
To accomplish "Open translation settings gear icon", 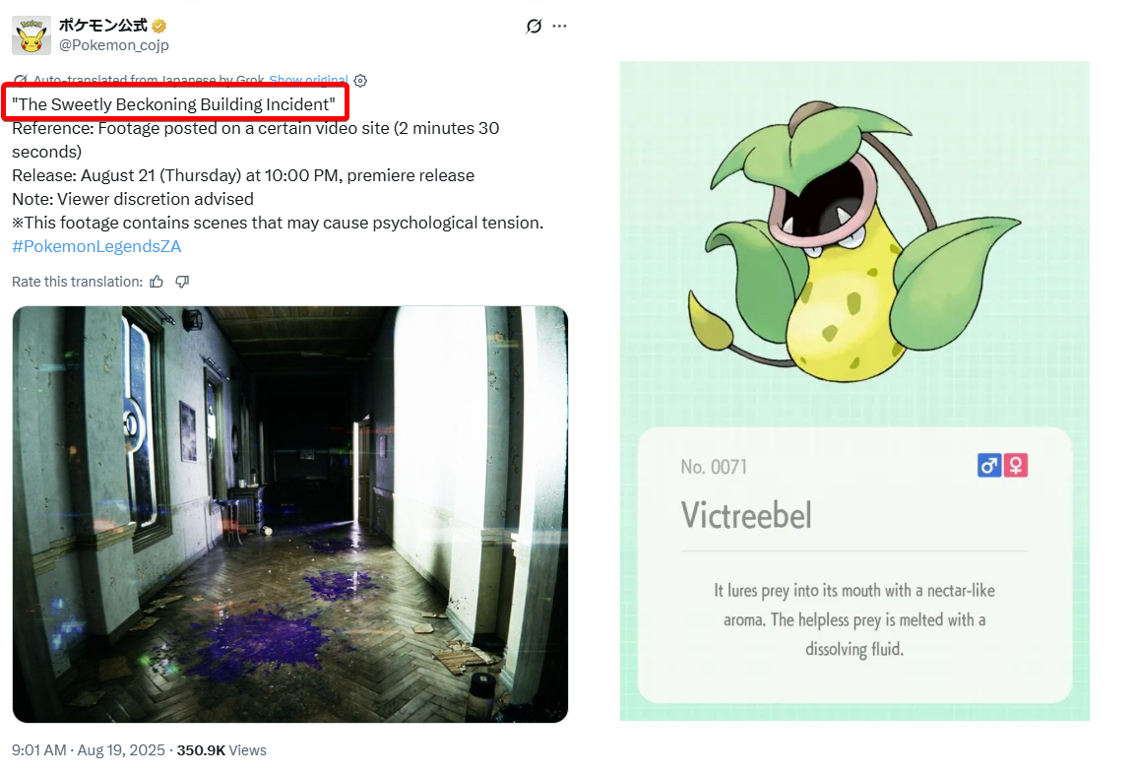I will pos(360,80).
